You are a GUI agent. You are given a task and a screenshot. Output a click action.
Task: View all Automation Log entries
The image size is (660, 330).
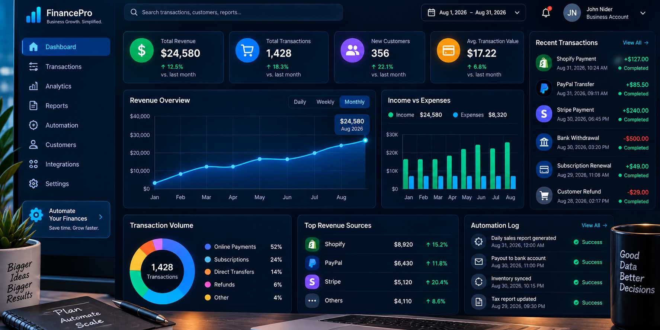click(x=594, y=225)
